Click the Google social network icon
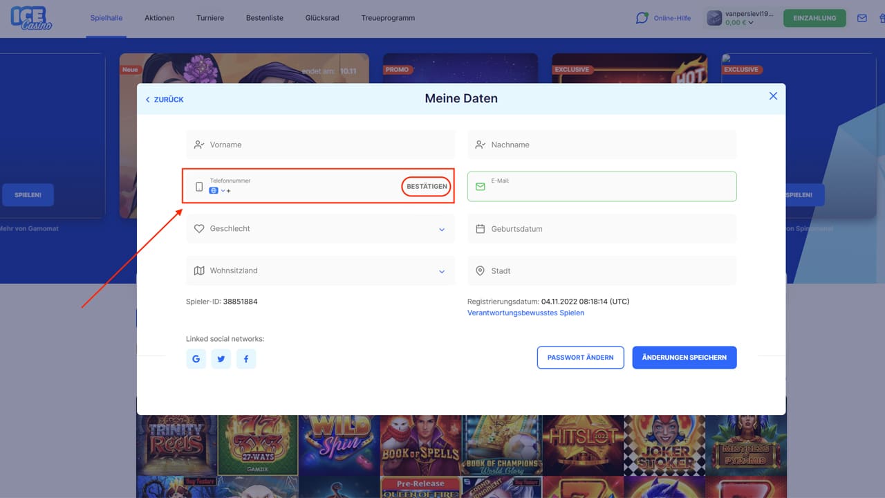The height and width of the screenshot is (498, 885). pos(196,359)
